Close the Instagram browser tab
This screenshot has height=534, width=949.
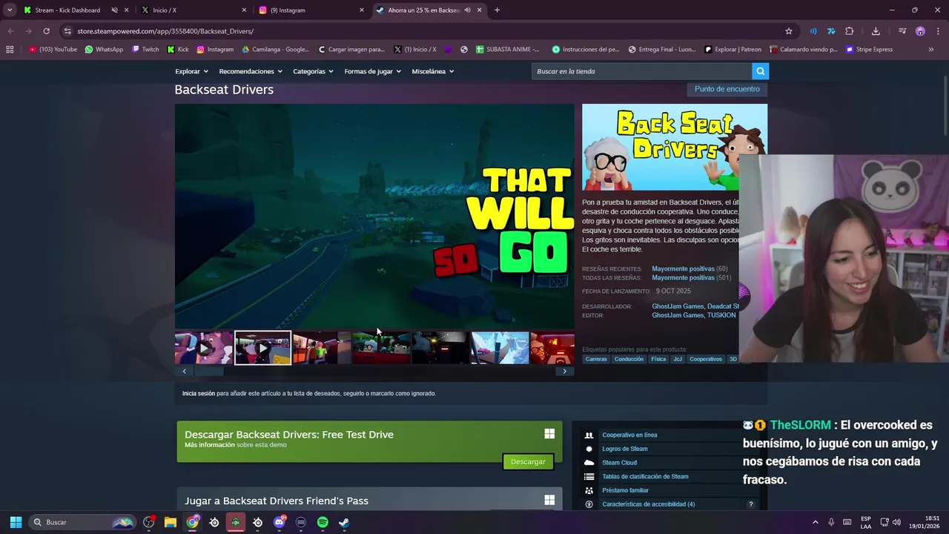[x=362, y=10]
